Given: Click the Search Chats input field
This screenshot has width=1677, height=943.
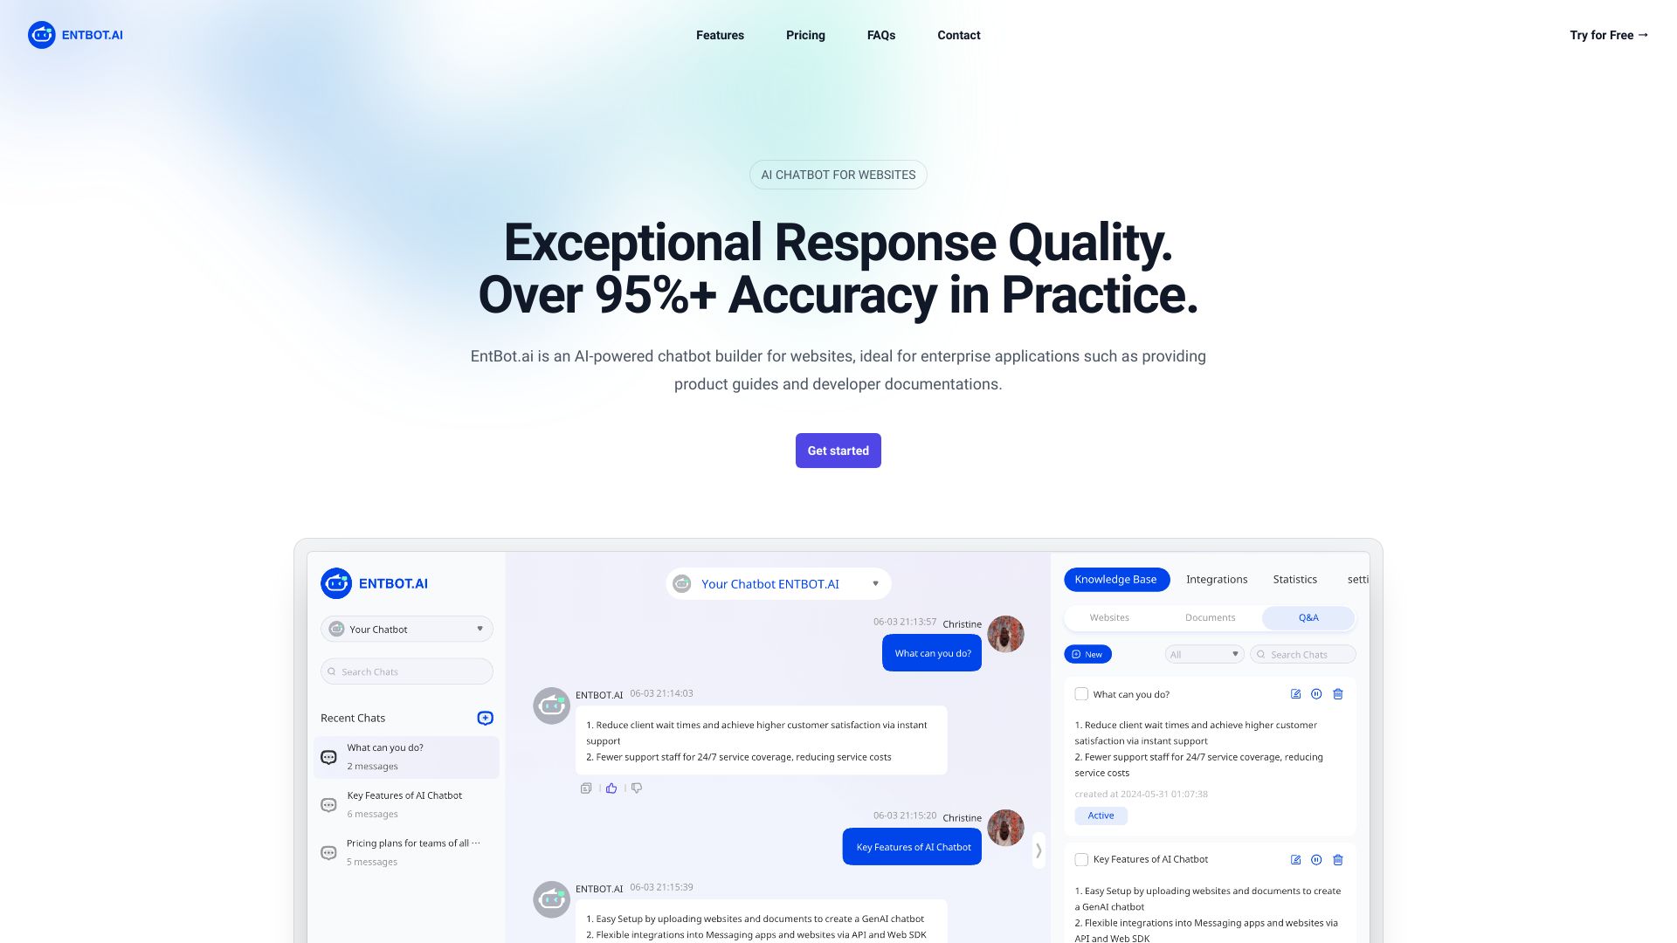Looking at the screenshot, I should [x=406, y=670].
